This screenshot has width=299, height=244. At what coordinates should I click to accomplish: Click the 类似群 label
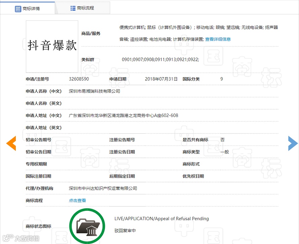pos(88,60)
